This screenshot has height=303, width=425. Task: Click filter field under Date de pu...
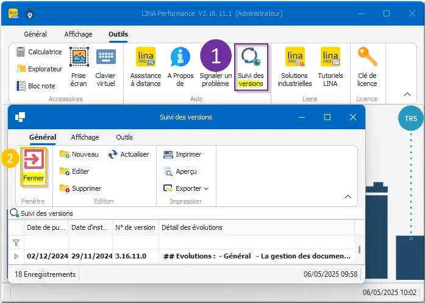(x=46, y=242)
